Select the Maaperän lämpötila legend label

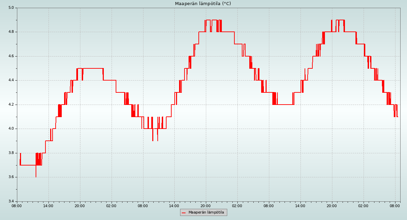[206, 213]
